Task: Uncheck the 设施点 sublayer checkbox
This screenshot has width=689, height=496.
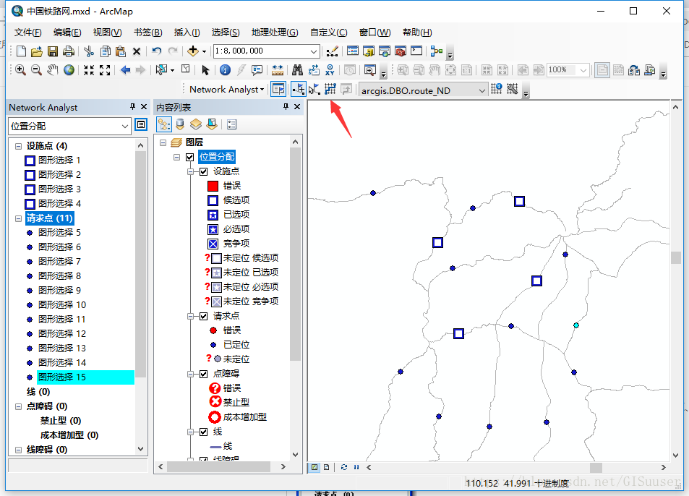Action: (203, 171)
